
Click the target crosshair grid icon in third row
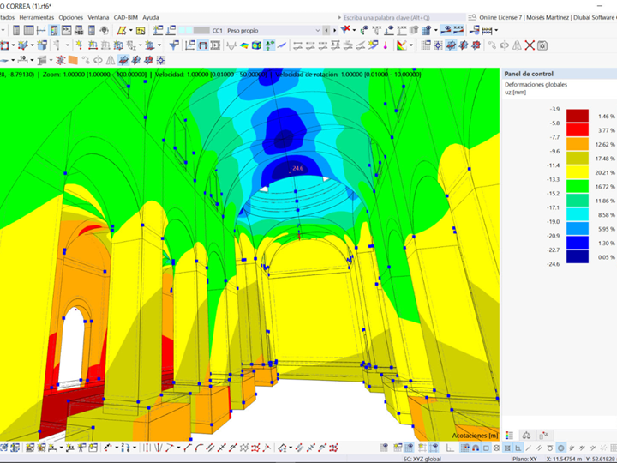click(160, 60)
